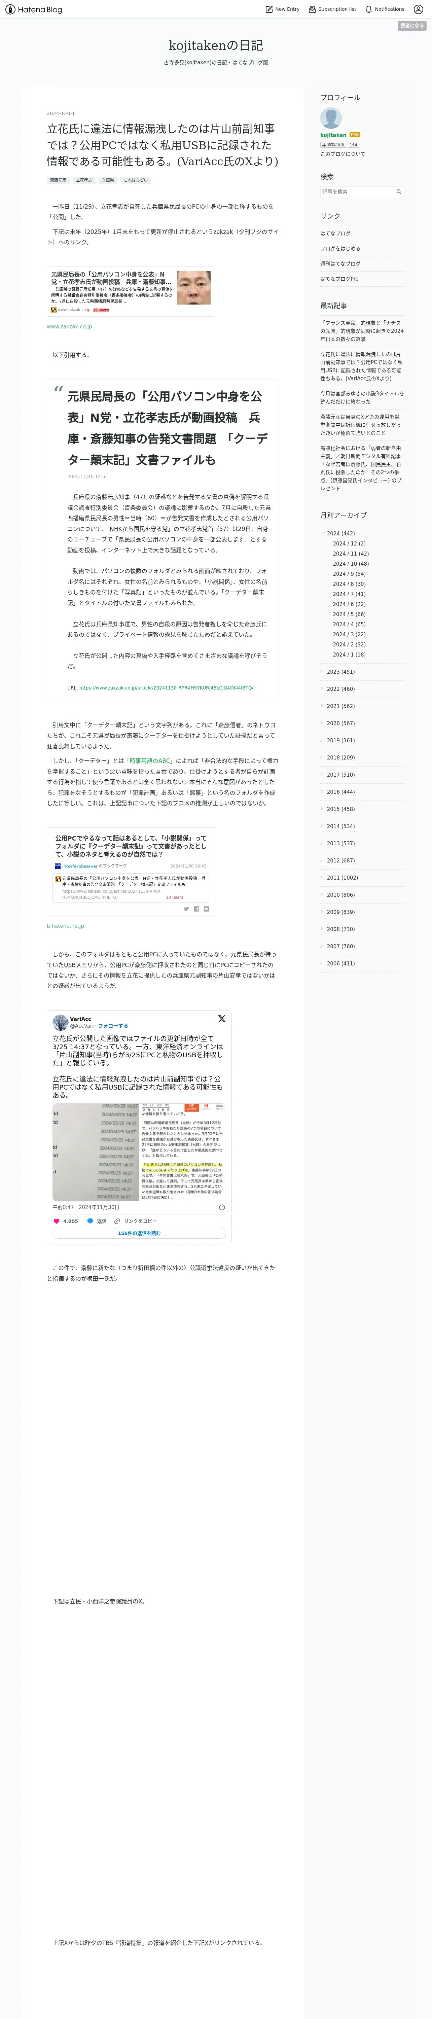Click interferobserver bookmark user icon

tap(57, 866)
